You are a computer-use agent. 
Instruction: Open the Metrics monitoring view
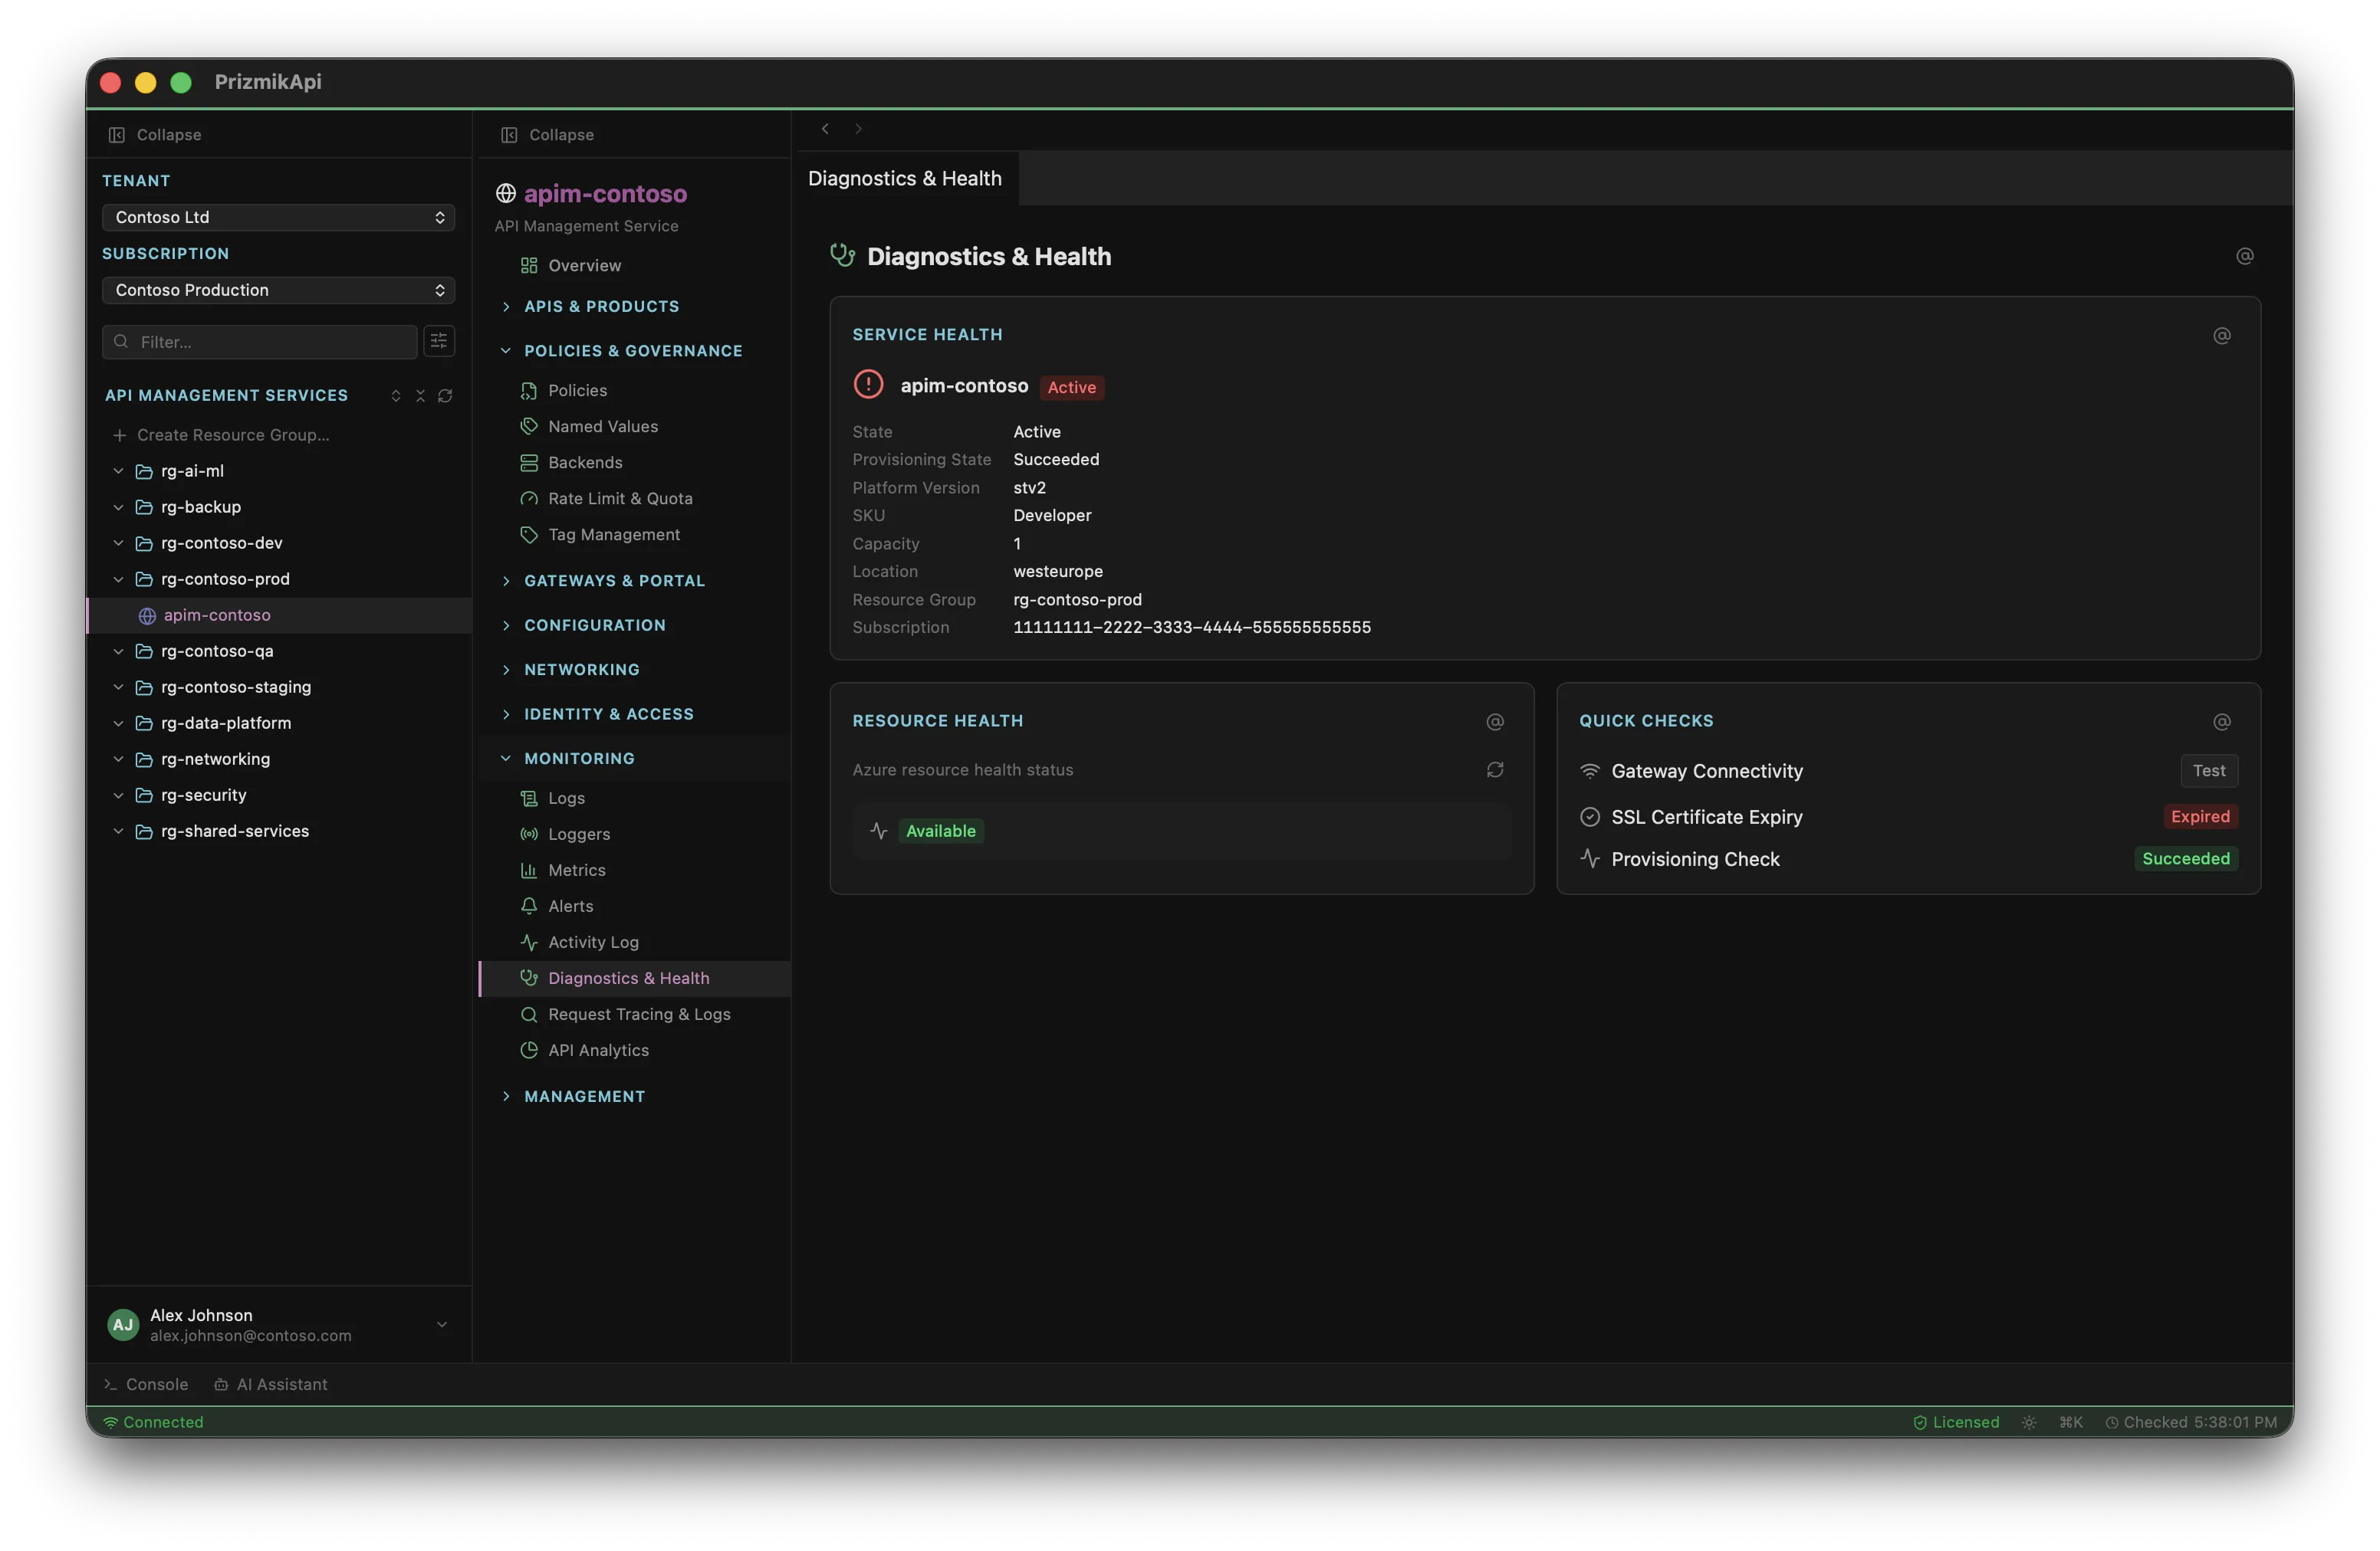576,871
